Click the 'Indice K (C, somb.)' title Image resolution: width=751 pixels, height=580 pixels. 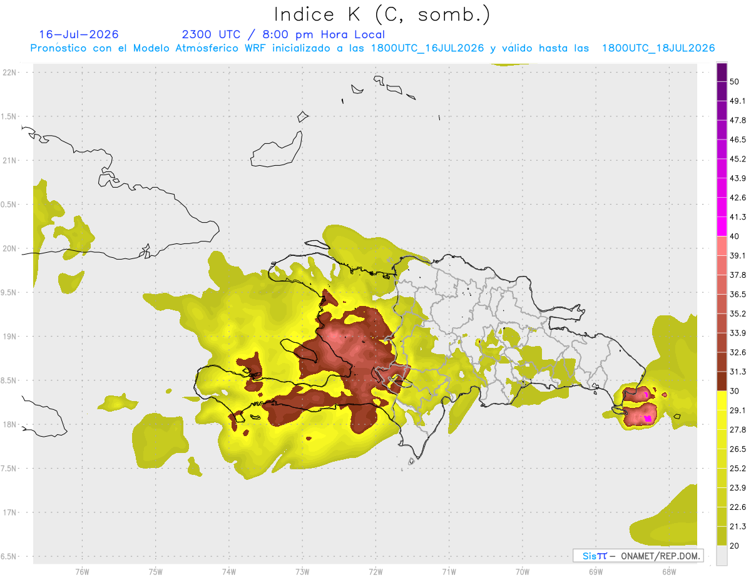382,14
